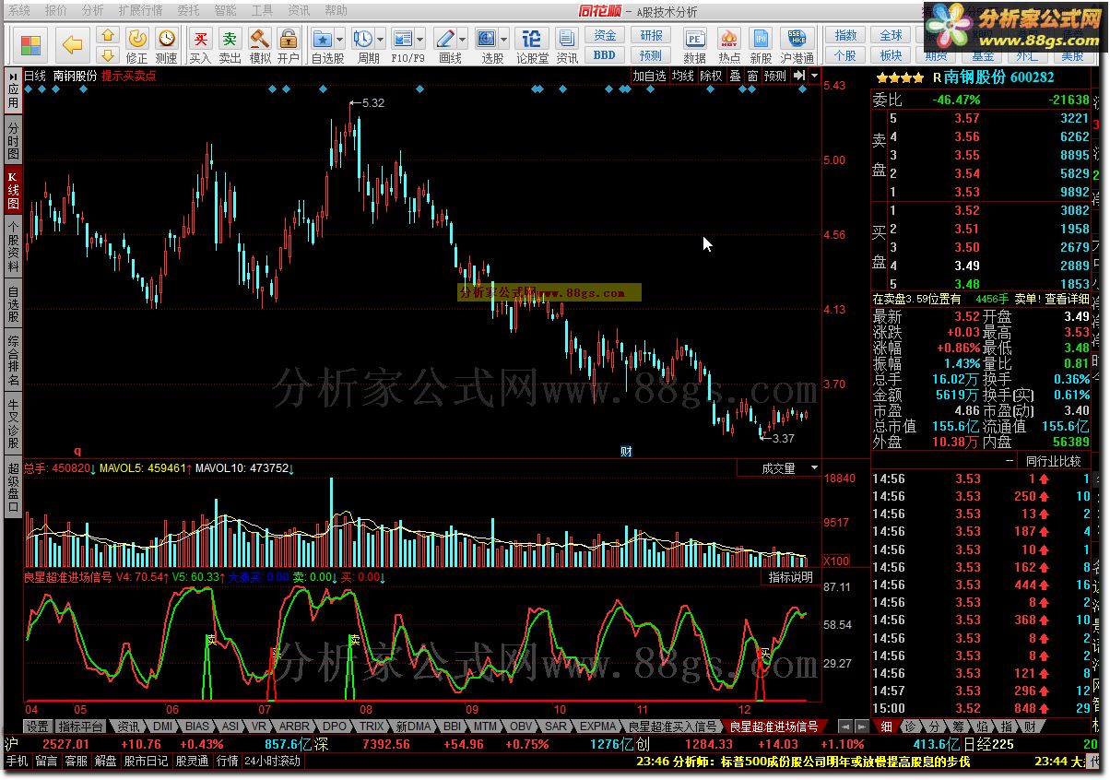Switch to the 综合排名 sidebar tab
This screenshot has height=780, width=1110.
coord(13,360)
